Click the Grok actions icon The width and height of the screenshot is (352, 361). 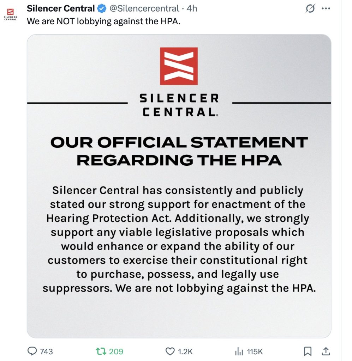310,9
